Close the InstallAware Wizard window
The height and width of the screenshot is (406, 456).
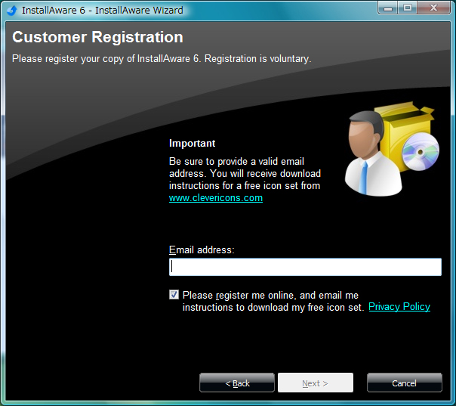pyautogui.click(x=433, y=8)
